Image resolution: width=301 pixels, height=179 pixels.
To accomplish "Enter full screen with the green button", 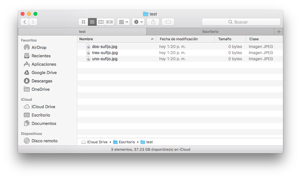I will click(x=35, y=14).
